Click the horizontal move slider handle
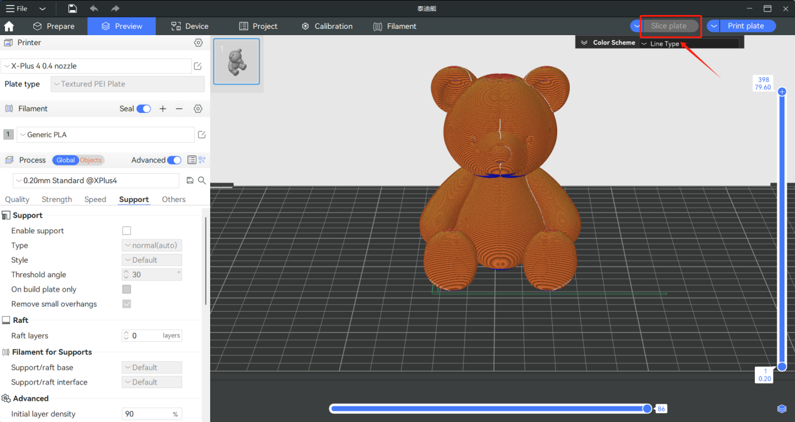Image resolution: width=795 pixels, height=422 pixels. pos(647,409)
